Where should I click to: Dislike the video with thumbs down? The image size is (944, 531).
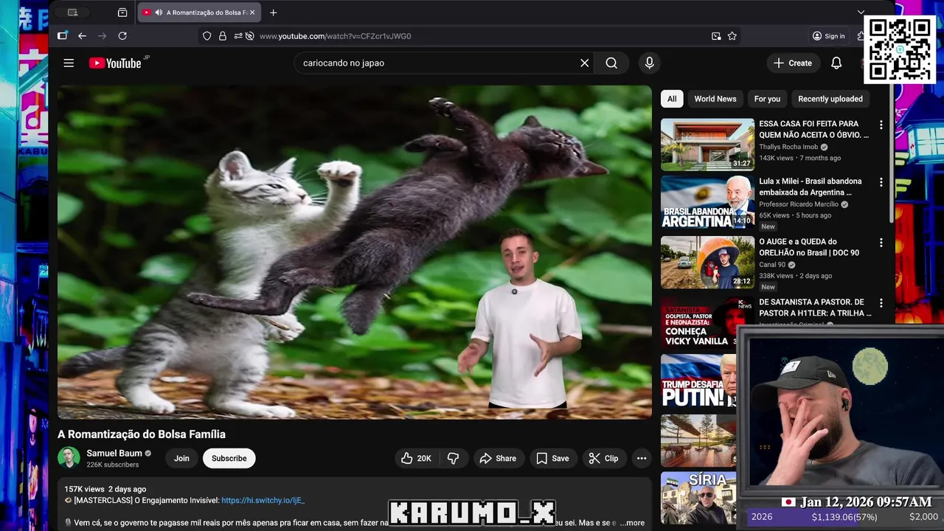click(454, 458)
